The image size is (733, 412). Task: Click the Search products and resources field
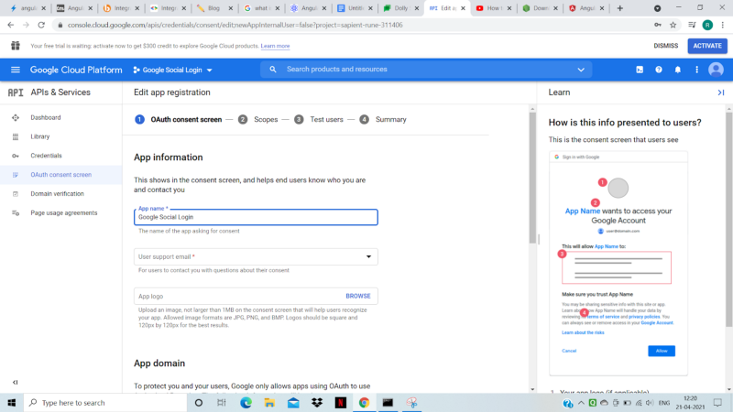(425, 70)
